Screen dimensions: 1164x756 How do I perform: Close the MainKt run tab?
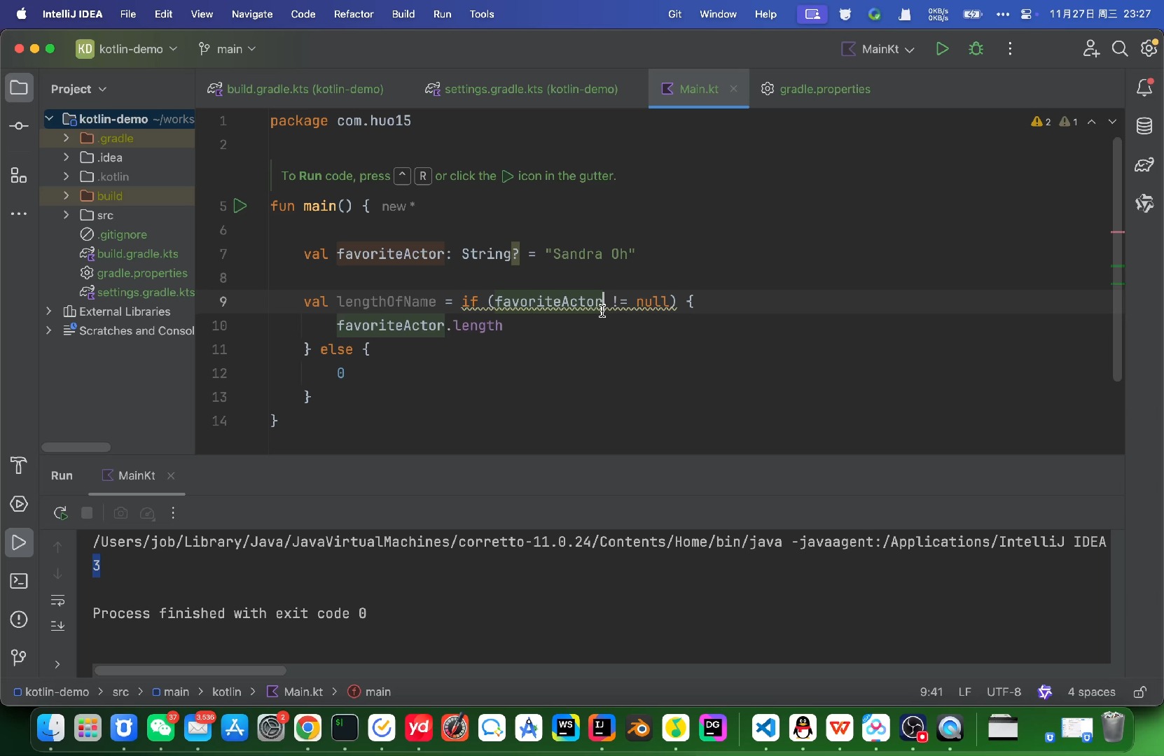click(x=171, y=476)
